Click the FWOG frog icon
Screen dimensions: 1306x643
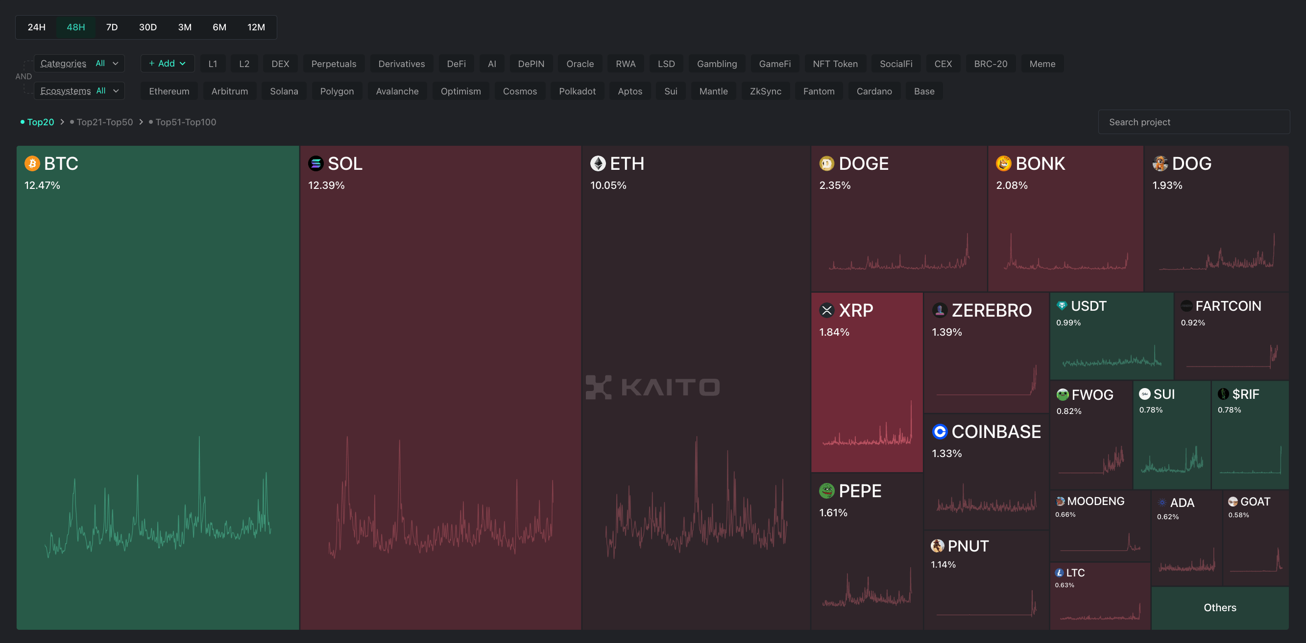1063,394
